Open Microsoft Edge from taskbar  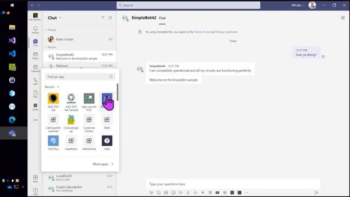pos(12,120)
